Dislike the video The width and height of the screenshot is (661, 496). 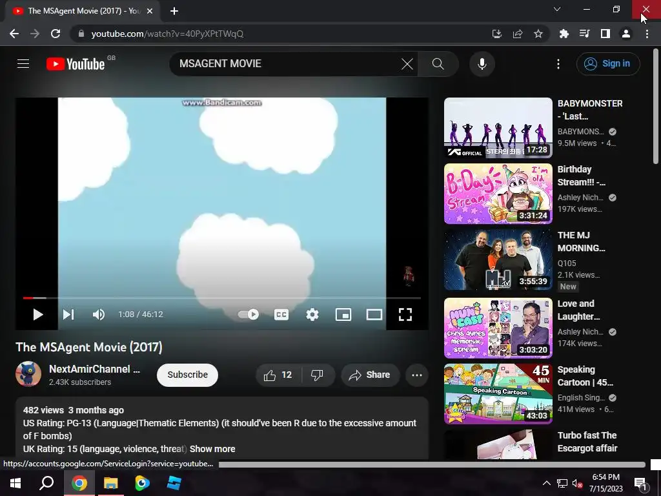click(317, 375)
